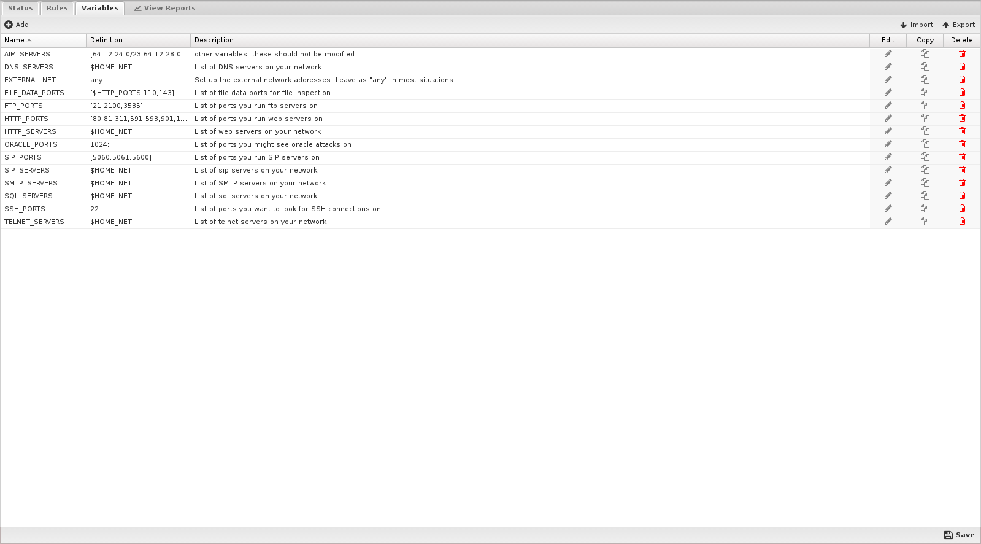Edit the TELNET_SERVERS variable
Viewport: 981px width, 544px height.
coord(888,222)
